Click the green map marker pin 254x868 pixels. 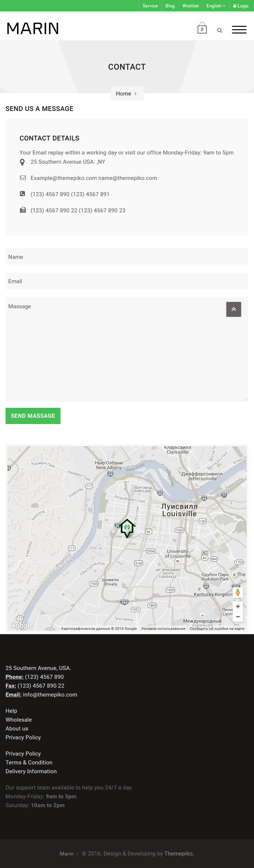coord(127,528)
